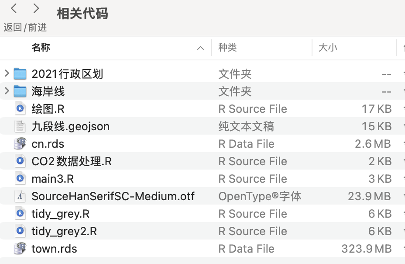Select the 绘图.R file icon

(20, 108)
